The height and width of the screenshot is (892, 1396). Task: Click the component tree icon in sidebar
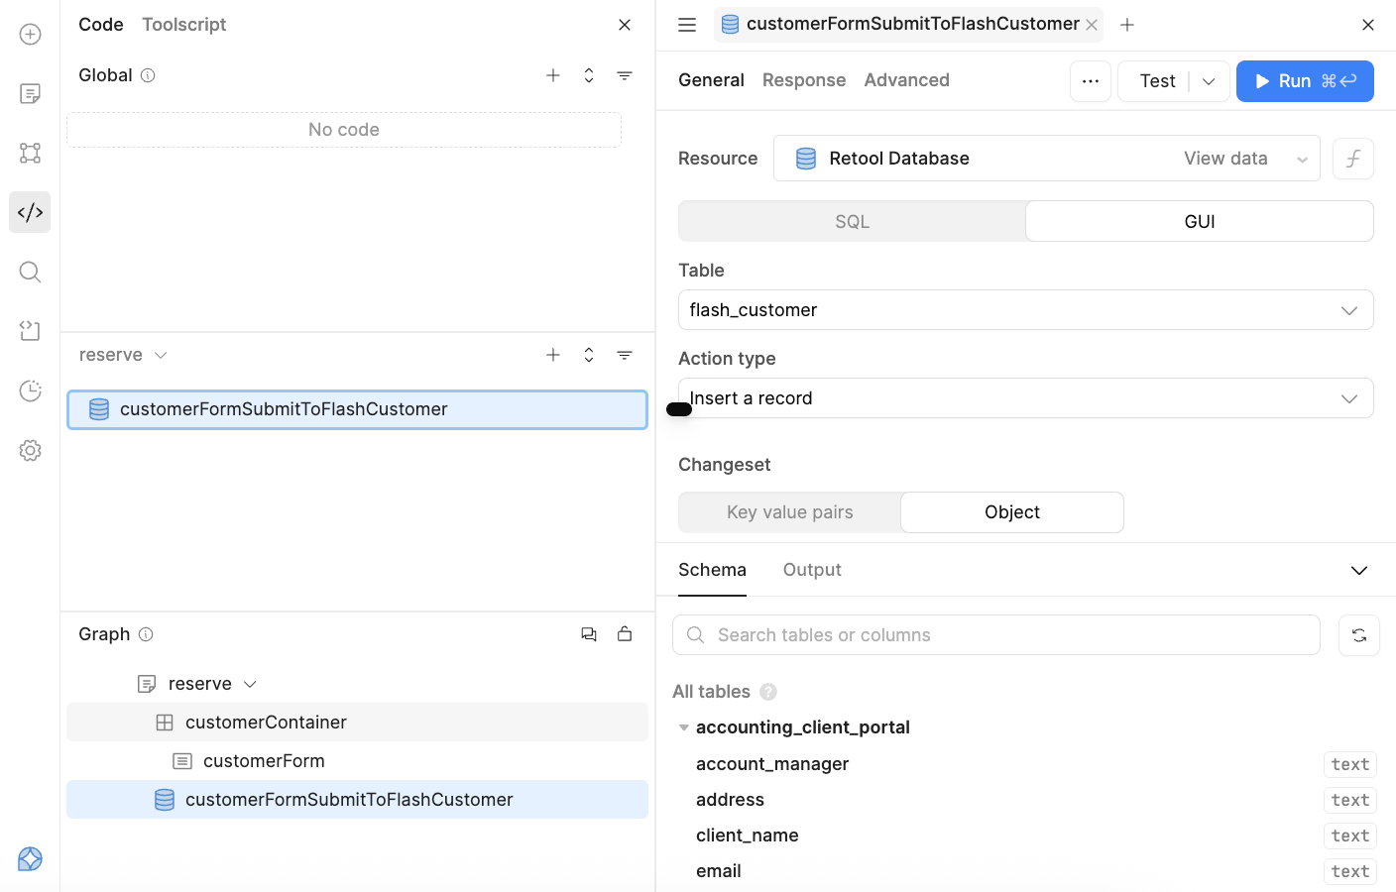click(x=30, y=153)
